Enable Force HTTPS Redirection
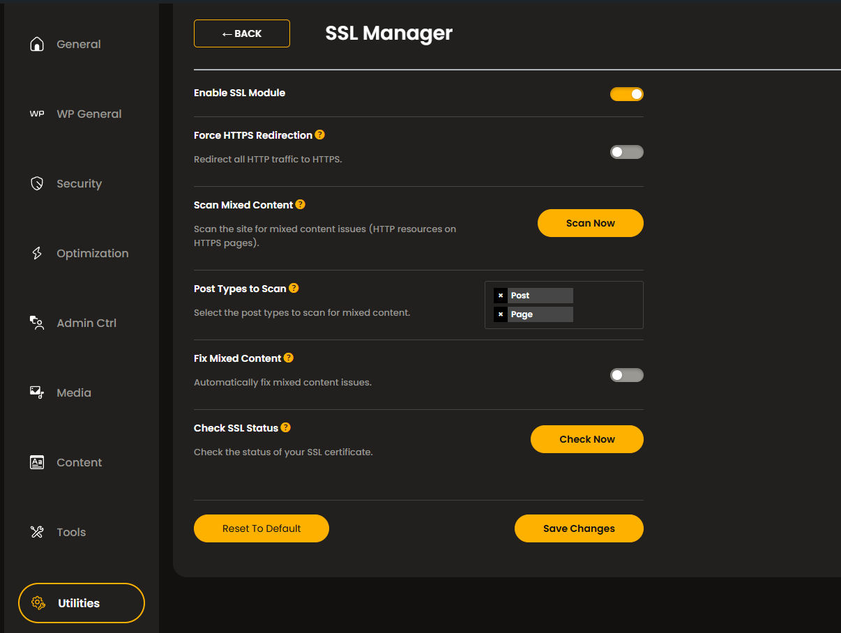This screenshot has height=633, width=841. (x=626, y=151)
